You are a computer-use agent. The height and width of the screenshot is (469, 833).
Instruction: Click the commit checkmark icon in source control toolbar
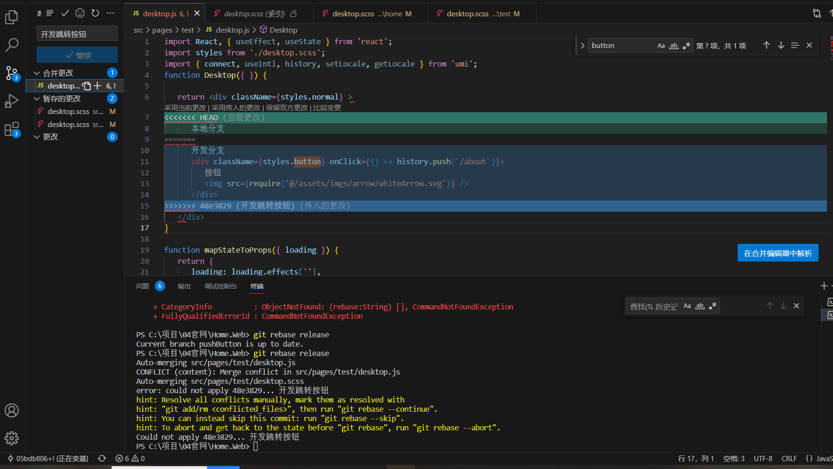point(65,13)
